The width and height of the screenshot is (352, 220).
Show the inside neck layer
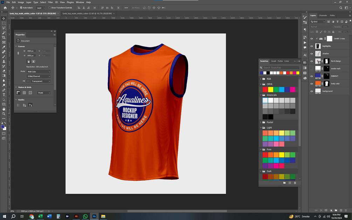pyautogui.click(x=312, y=69)
